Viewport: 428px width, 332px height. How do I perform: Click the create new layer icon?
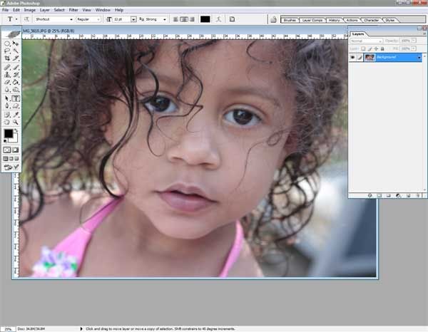(407, 194)
